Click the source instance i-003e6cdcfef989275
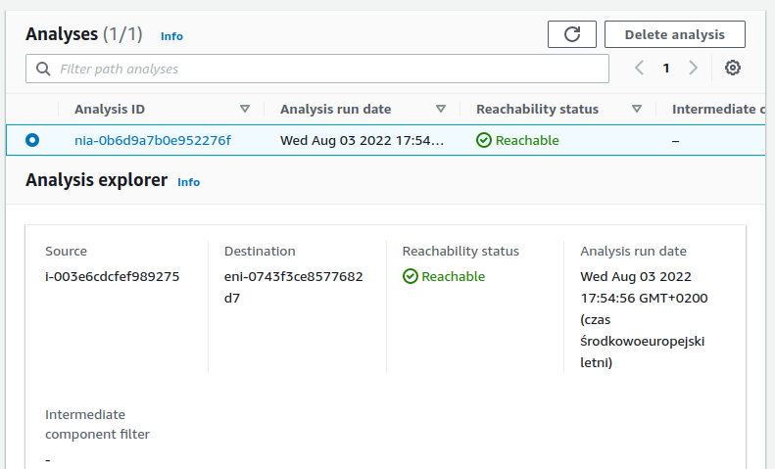This screenshot has width=775, height=469. point(113,276)
